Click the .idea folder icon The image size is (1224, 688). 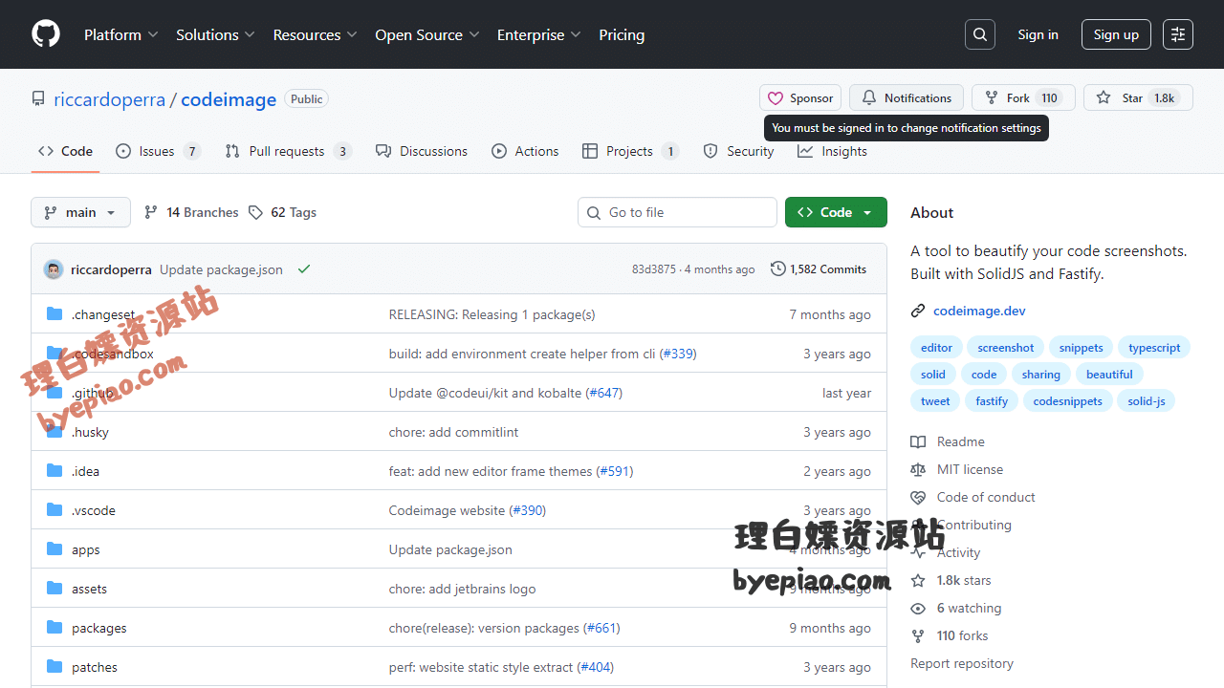(55, 471)
